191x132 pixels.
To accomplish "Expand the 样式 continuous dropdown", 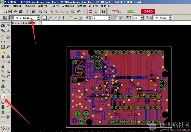I will [170, 18].
